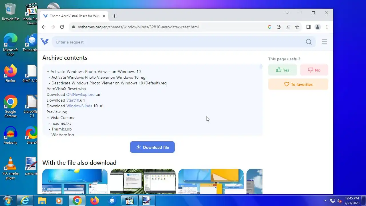This screenshot has height=206, width=366.
Task: Open the Firefox desktop icon
Action: (x=11, y=74)
